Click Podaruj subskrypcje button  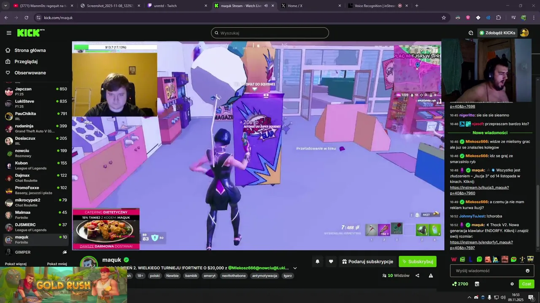[367, 261]
